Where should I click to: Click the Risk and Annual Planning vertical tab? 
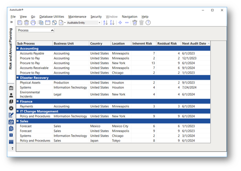tap(10, 49)
